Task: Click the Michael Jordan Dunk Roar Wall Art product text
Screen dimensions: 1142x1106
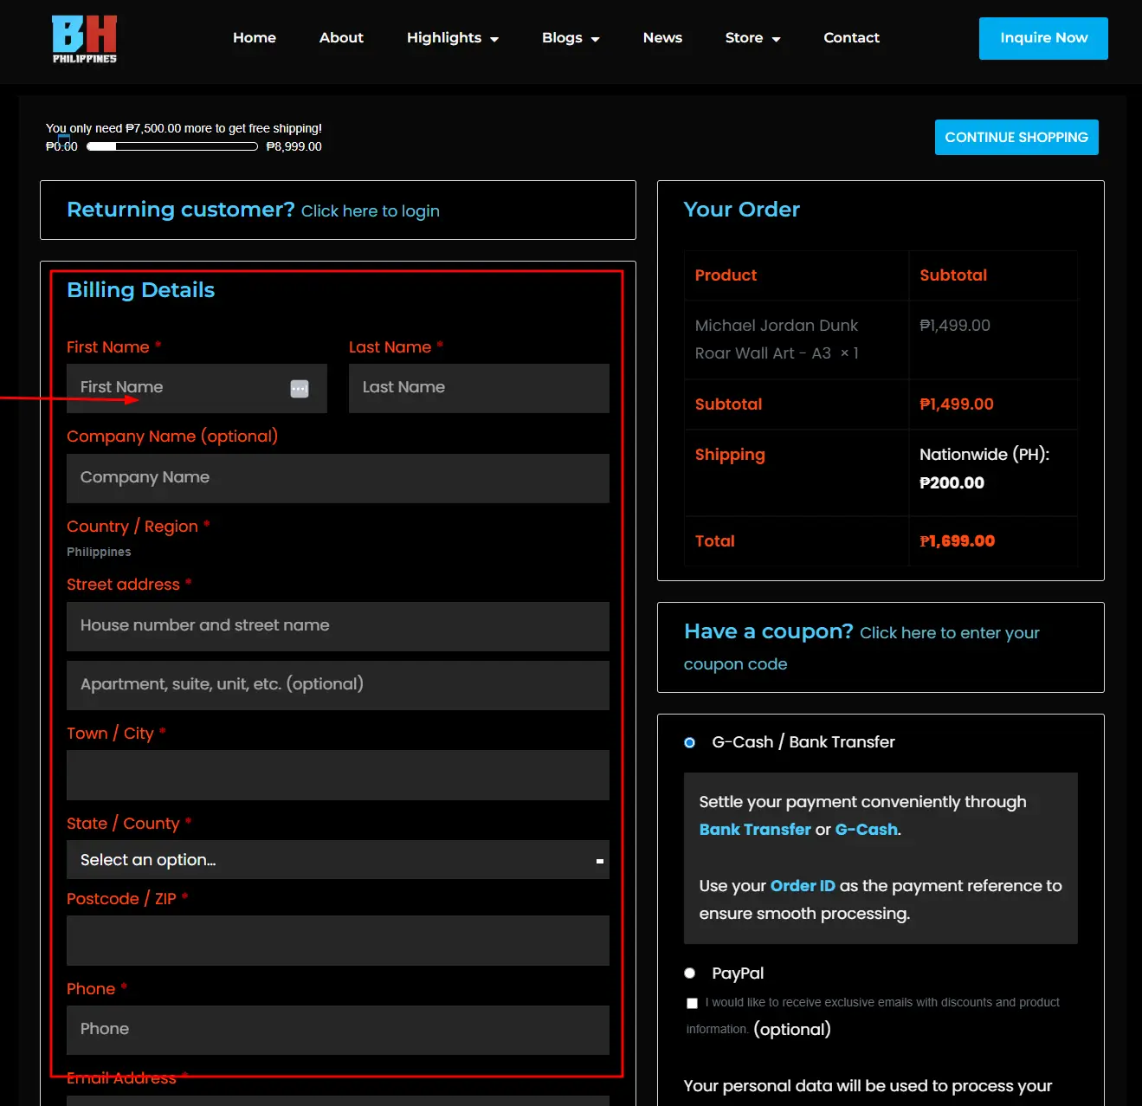Action: click(x=777, y=340)
